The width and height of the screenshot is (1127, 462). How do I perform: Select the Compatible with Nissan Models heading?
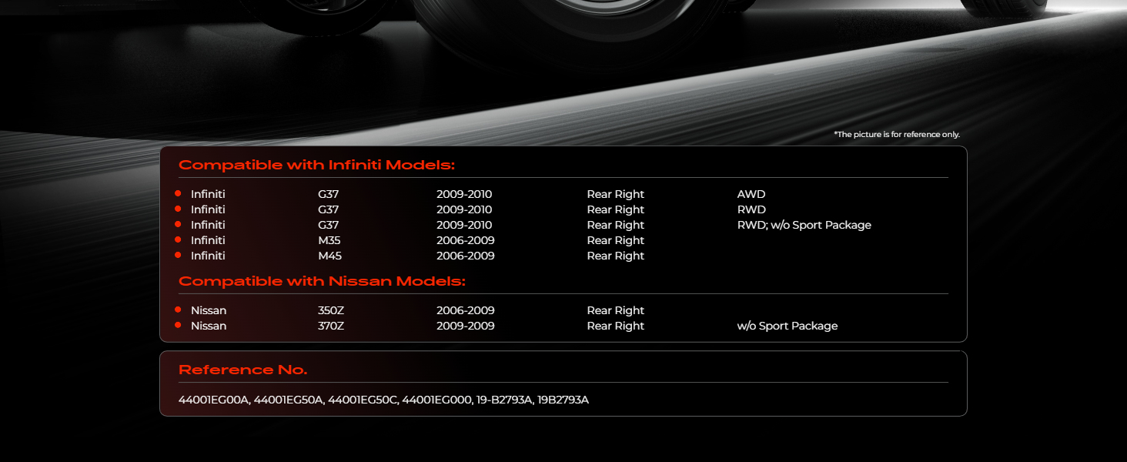pyautogui.click(x=322, y=282)
